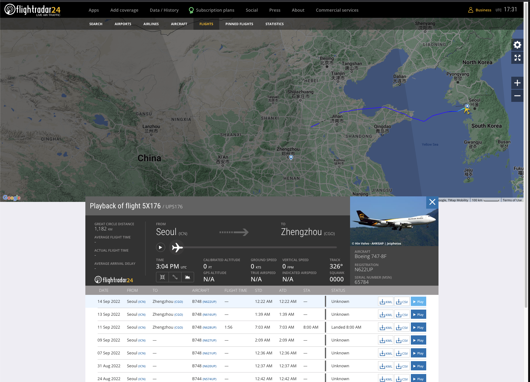Toggle the flight route line icon
530x382 pixels.
pyautogui.click(x=175, y=277)
